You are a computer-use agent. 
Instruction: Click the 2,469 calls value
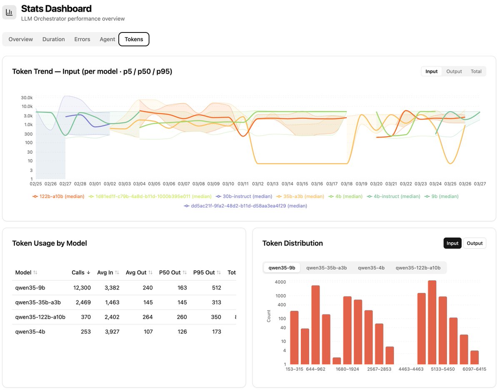click(x=83, y=302)
